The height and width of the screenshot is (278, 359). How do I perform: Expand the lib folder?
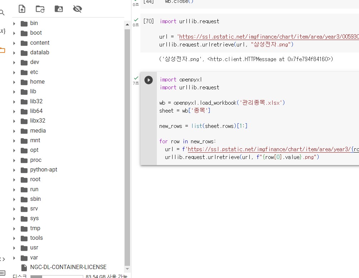[x=14, y=92]
